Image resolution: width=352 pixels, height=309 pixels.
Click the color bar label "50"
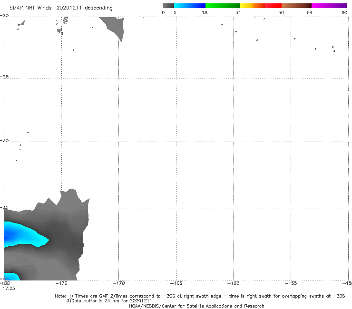click(281, 13)
